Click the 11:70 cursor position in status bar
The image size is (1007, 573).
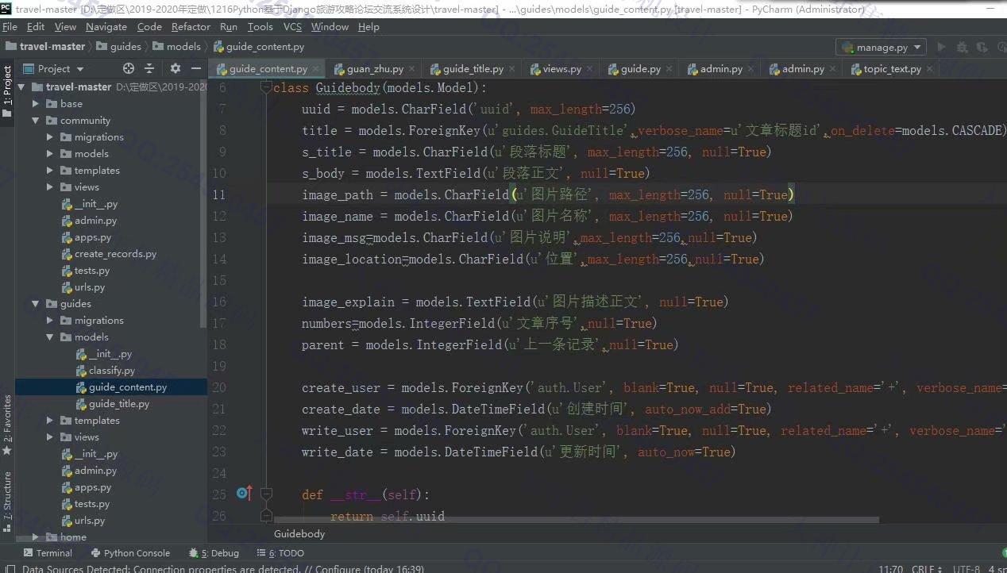click(x=890, y=568)
